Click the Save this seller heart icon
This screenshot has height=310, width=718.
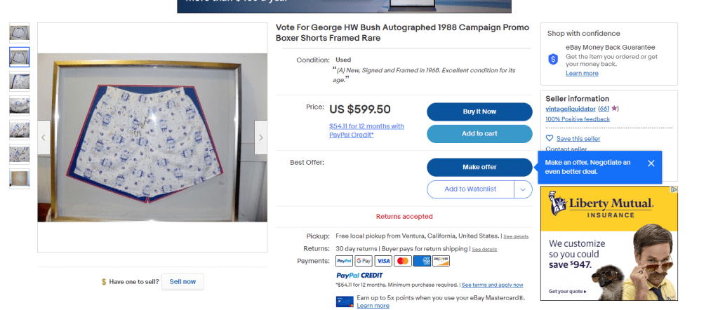[550, 139]
